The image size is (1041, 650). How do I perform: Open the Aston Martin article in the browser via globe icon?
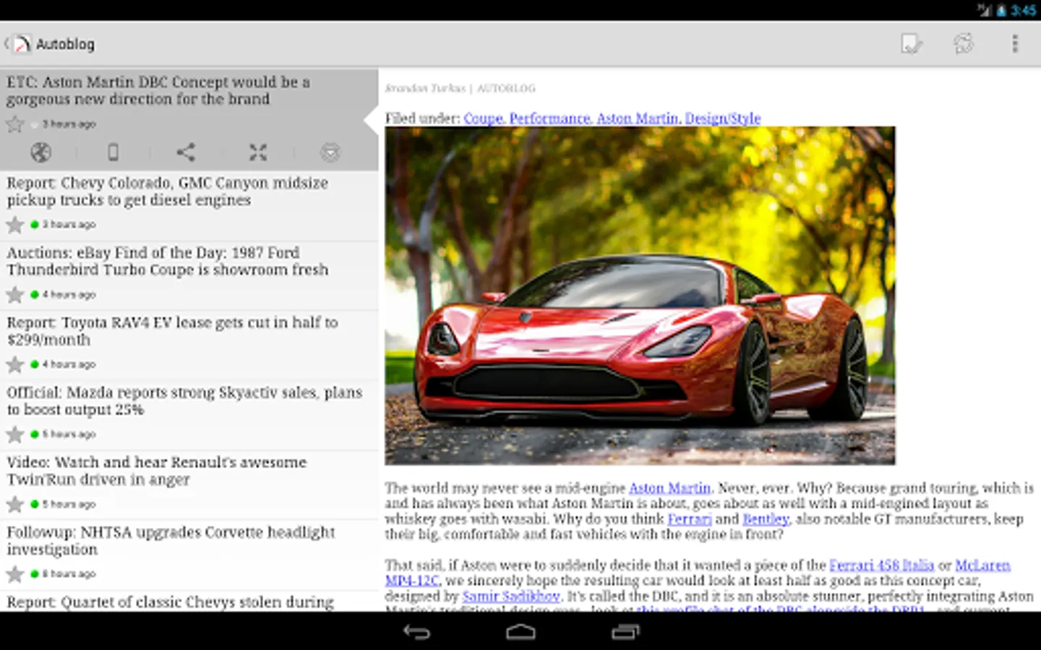[41, 152]
